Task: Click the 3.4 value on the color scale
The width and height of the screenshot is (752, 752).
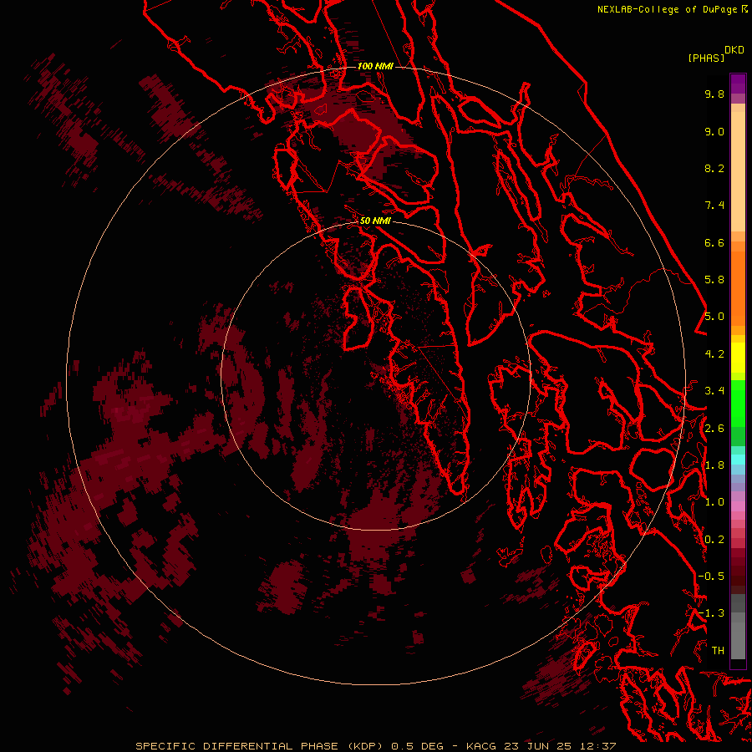Action: tap(714, 391)
